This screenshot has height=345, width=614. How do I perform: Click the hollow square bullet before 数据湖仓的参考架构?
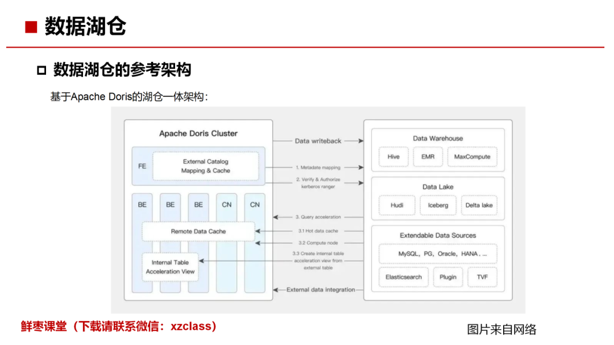pyautogui.click(x=41, y=70)
